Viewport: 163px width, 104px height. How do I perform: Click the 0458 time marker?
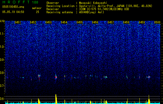126,22
